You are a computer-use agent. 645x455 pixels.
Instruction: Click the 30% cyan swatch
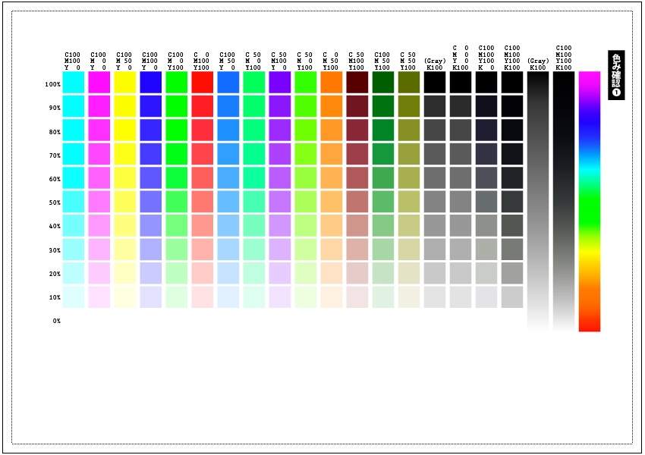[x=73, y=249]
